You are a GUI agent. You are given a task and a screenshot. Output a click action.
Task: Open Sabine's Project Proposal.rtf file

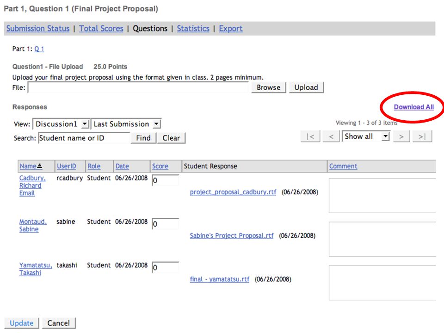[x=232, y=235]
